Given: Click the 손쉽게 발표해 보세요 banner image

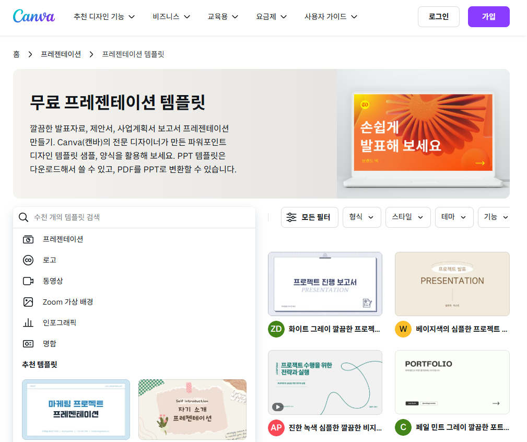Looking at the screenshot, I should 423,134.
